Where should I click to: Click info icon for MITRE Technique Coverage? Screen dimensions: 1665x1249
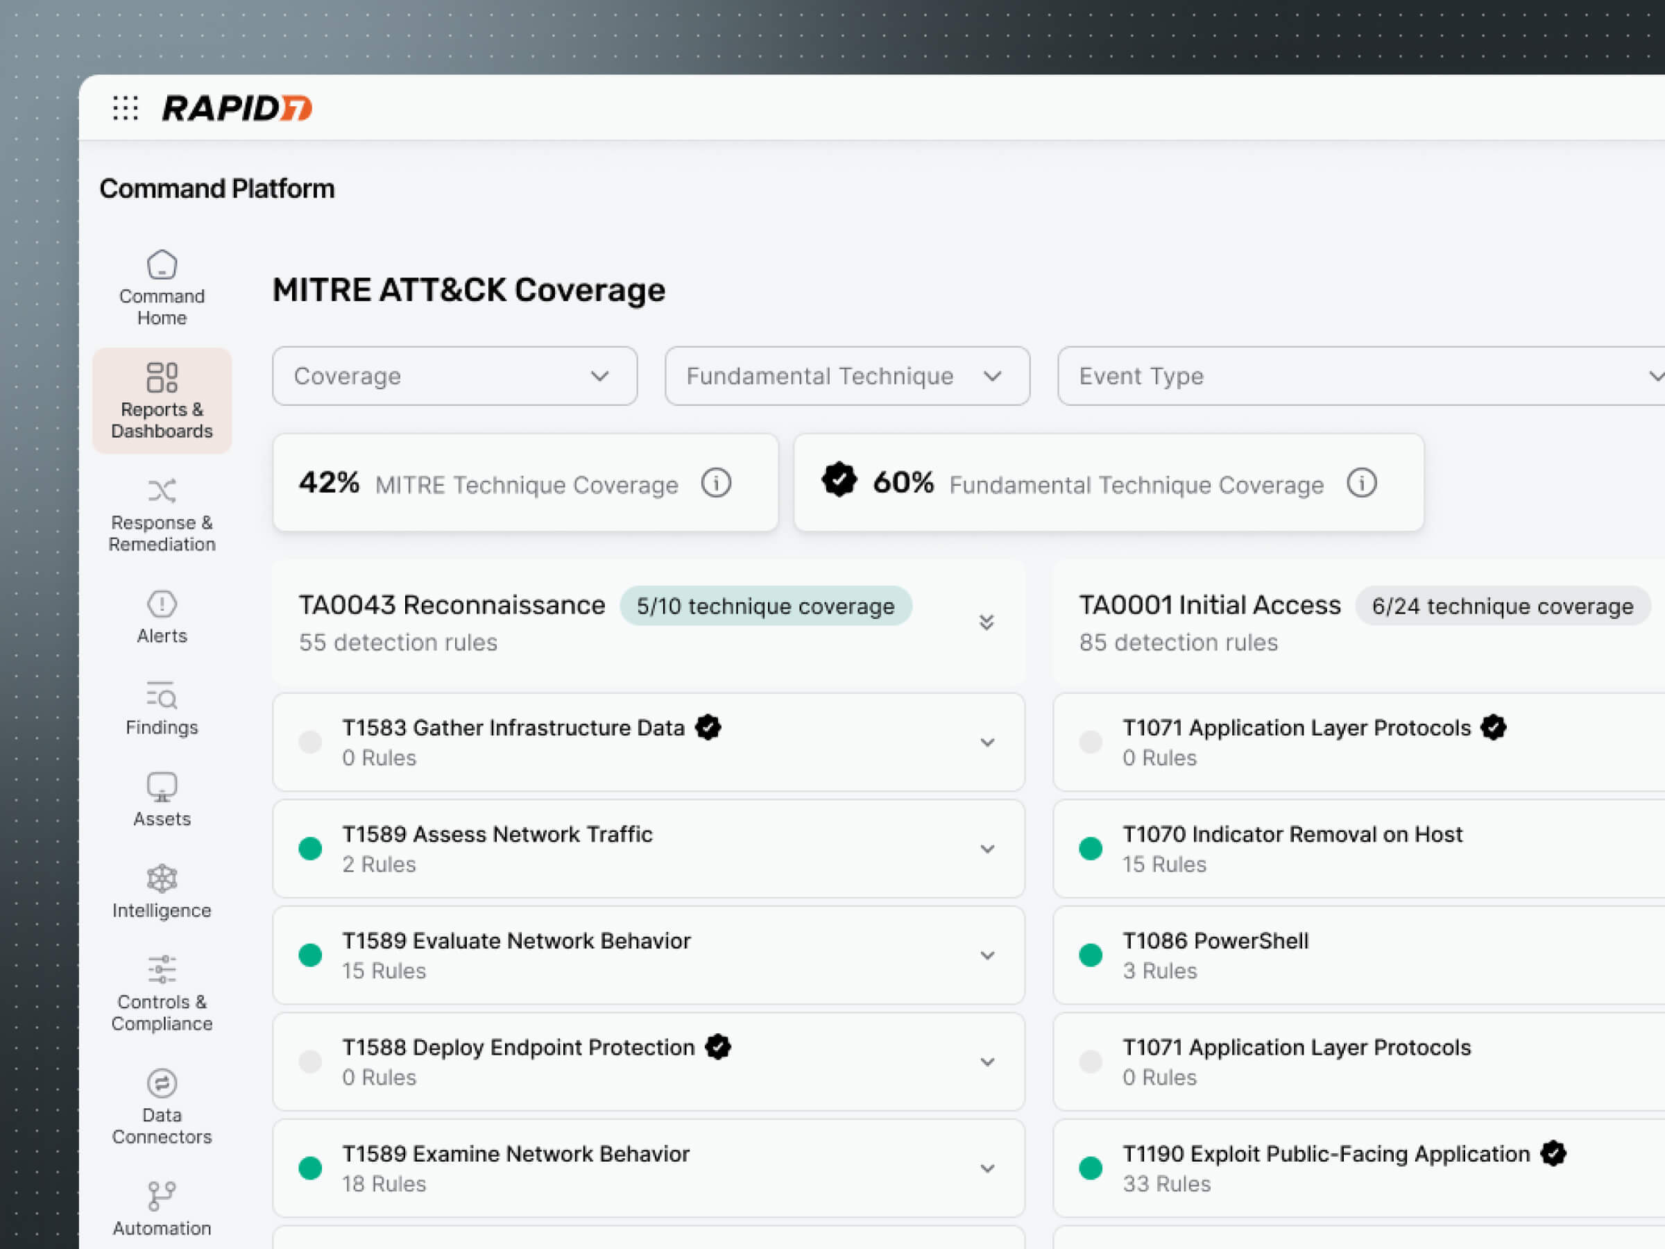[x=716, y=484]
